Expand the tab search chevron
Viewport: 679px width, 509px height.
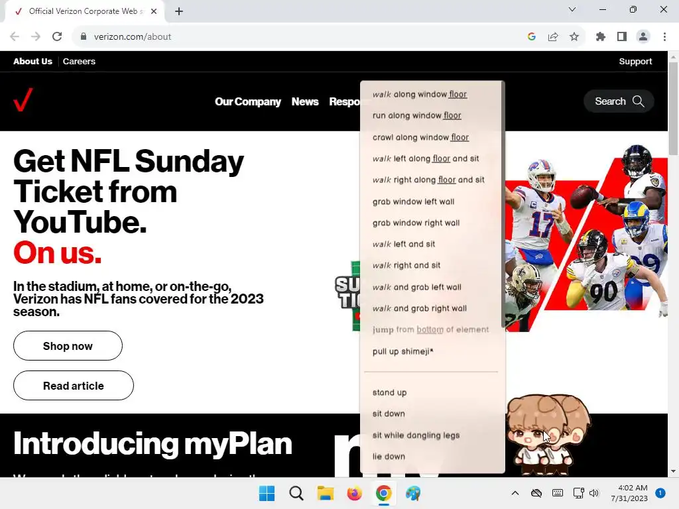coord(572,9)
